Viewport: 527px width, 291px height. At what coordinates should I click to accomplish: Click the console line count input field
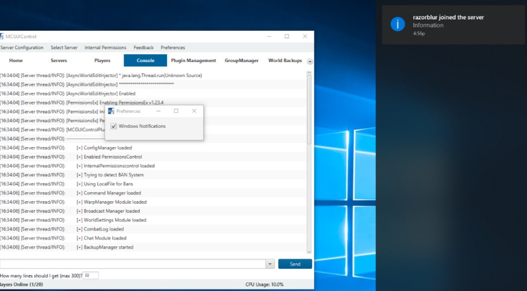91,275
